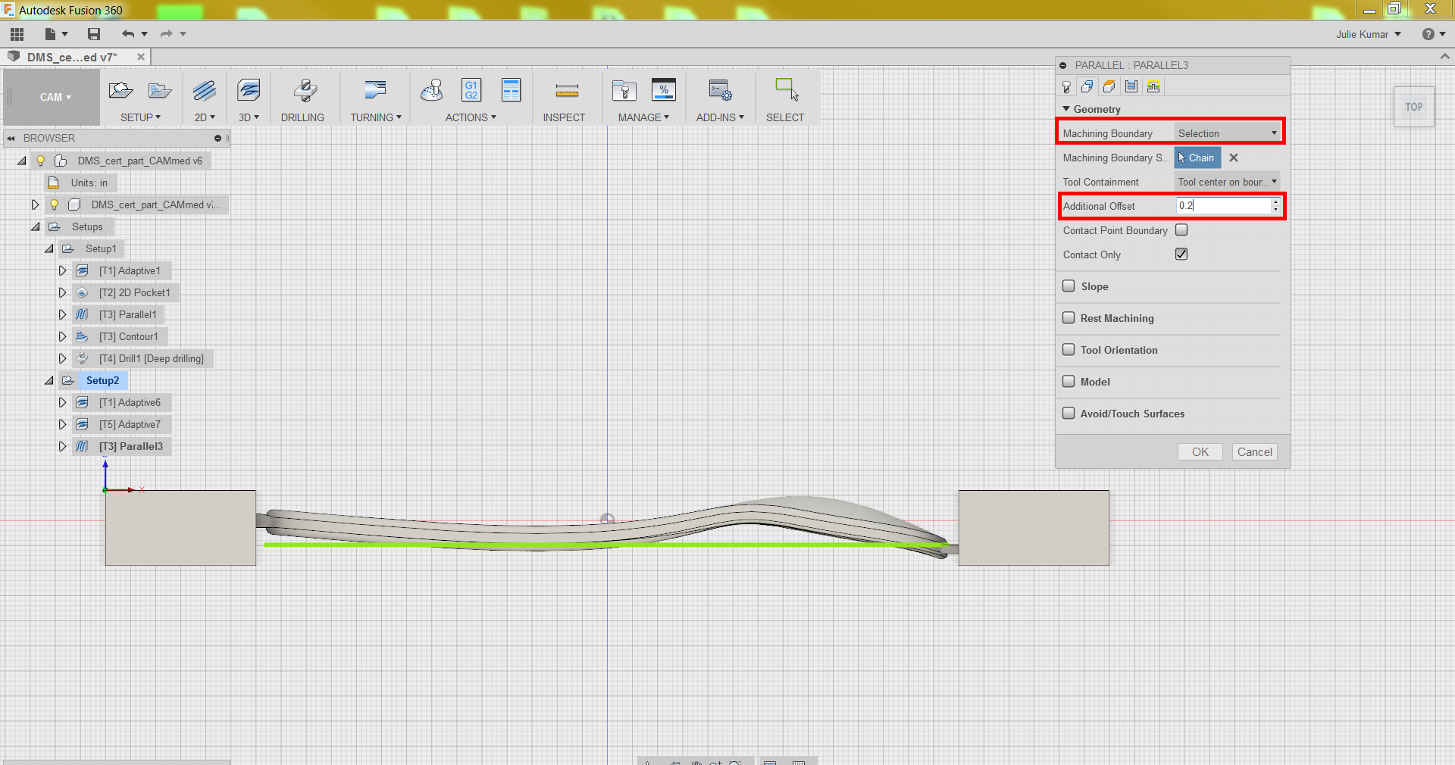
Task: Enable the Slope checkbox
Action: pos(1069,286)
